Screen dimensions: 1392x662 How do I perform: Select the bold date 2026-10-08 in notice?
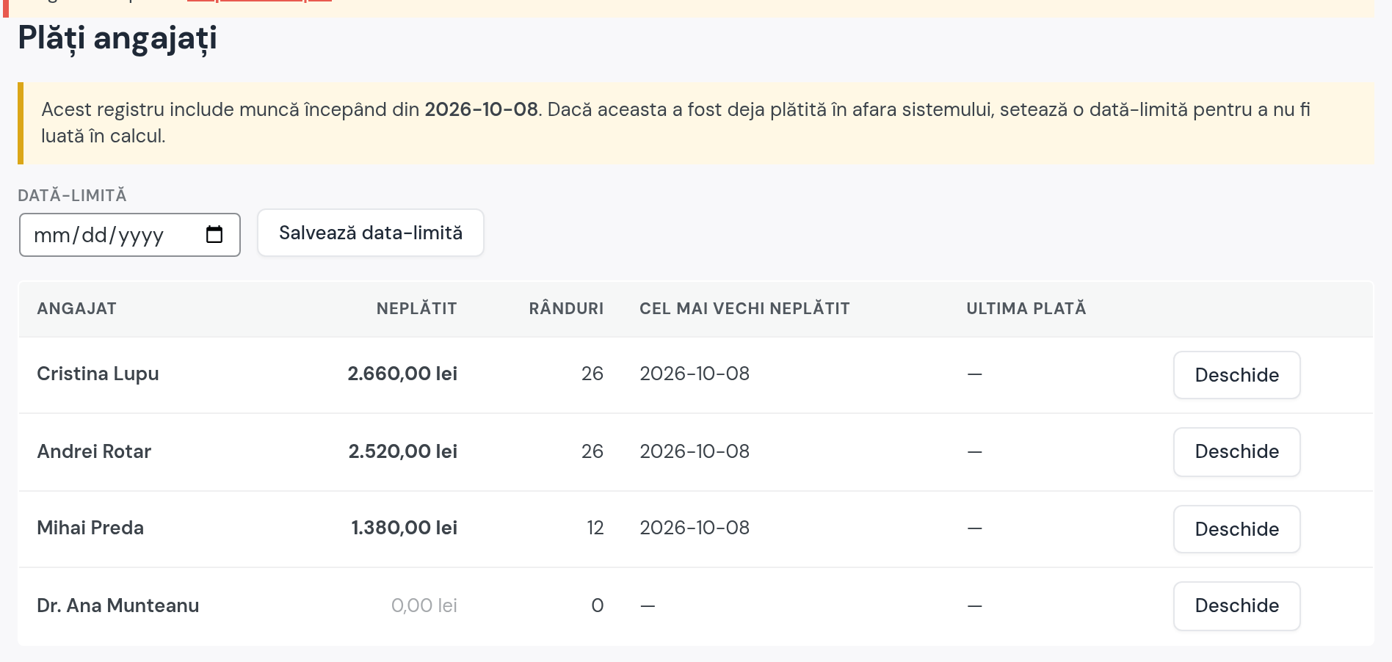(482, 109)
